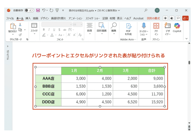
Task: Expand the Copy options arrow
Action: coord(25,30)
